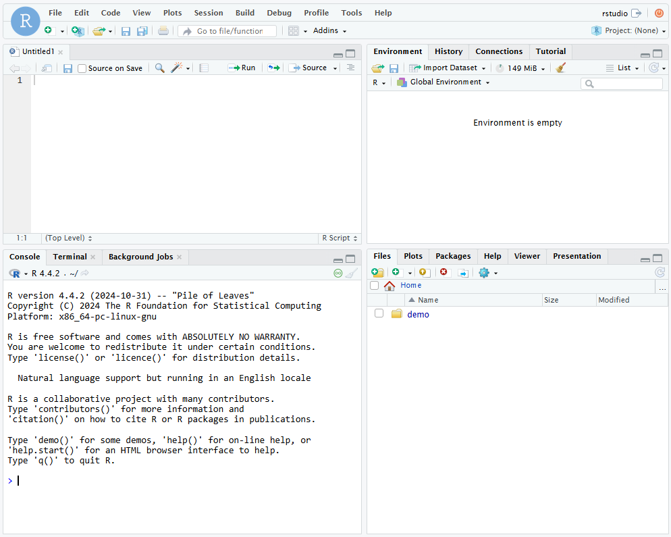Screen dimensions: 671x537
Task: Show document outline icon
Action: point(350,68)
